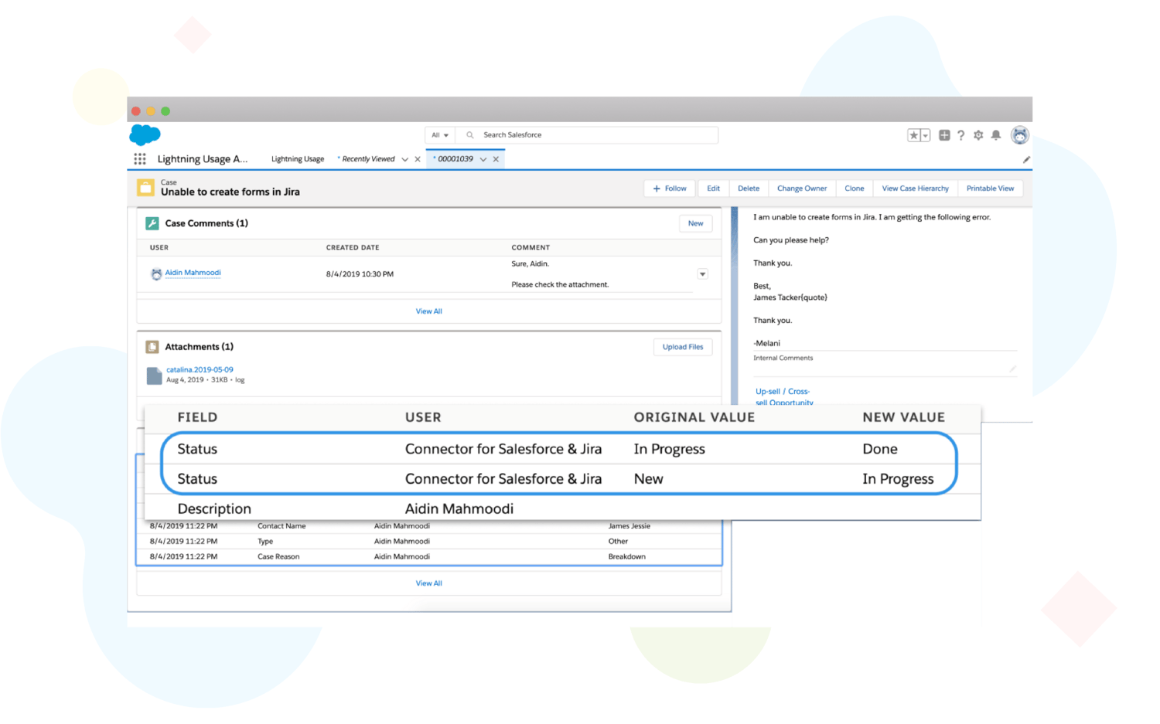
Task: Select the Case Reason history field
Action: click(x=278, y=556)
